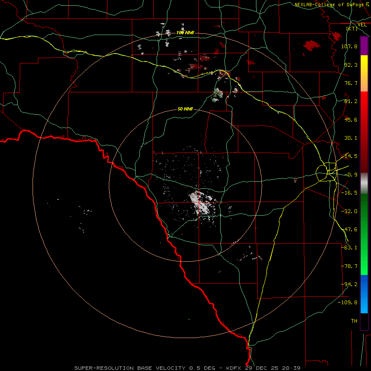Click the -94.2 legend value
Viewport: 371px width, 371px height.
coord(349,284)
